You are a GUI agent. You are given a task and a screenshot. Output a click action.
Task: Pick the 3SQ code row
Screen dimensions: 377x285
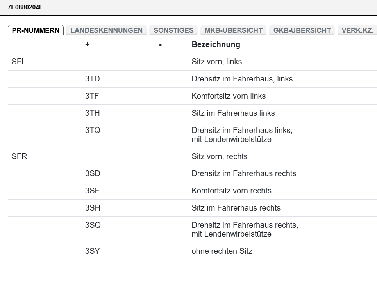point(93,225)
